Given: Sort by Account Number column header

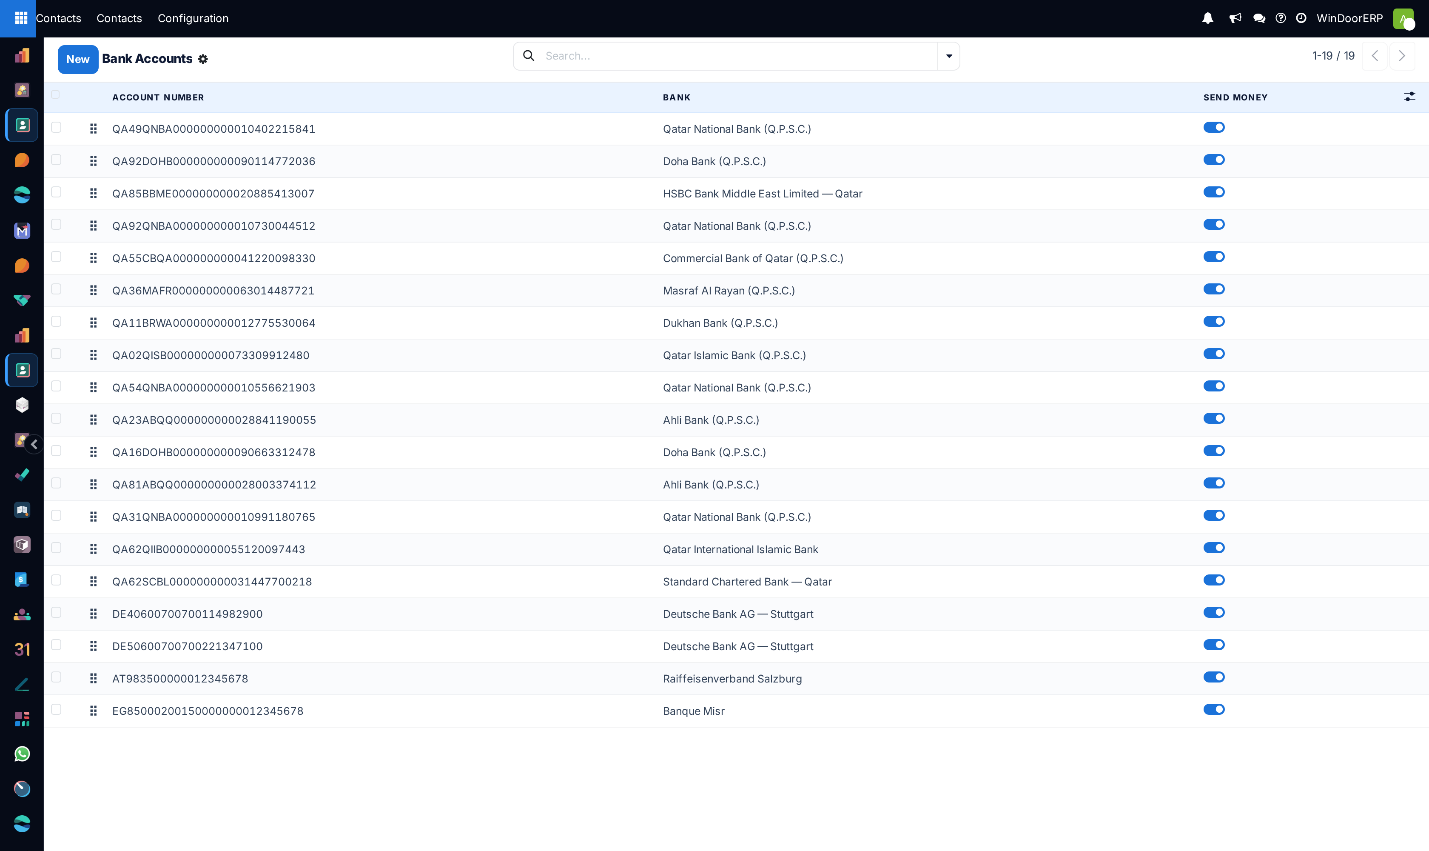Looking at the screenshot, I should [x=158, y=97].
